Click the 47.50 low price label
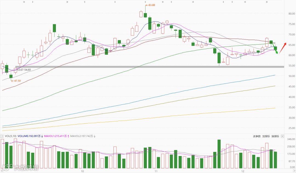 pos(17,81)
